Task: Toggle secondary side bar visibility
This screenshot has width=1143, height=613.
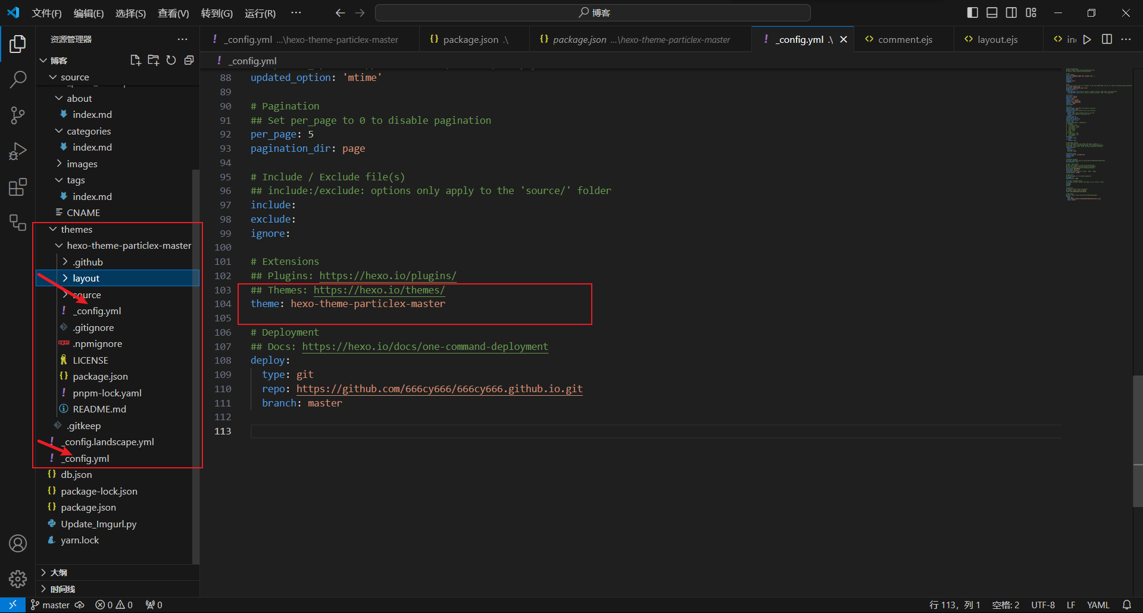Action: (1011, 12)
